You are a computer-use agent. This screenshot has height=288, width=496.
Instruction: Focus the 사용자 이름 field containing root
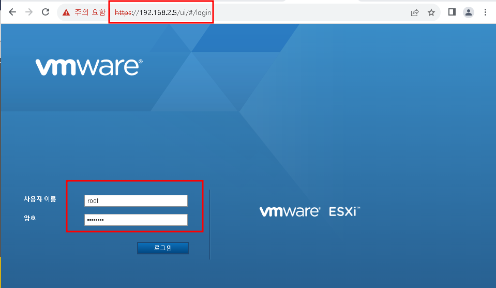(136, 201)
